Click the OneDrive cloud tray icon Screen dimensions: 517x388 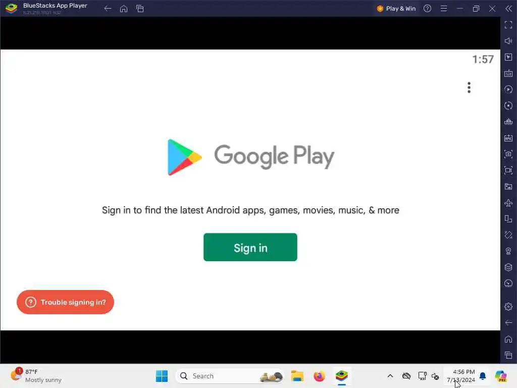[406, 376]
